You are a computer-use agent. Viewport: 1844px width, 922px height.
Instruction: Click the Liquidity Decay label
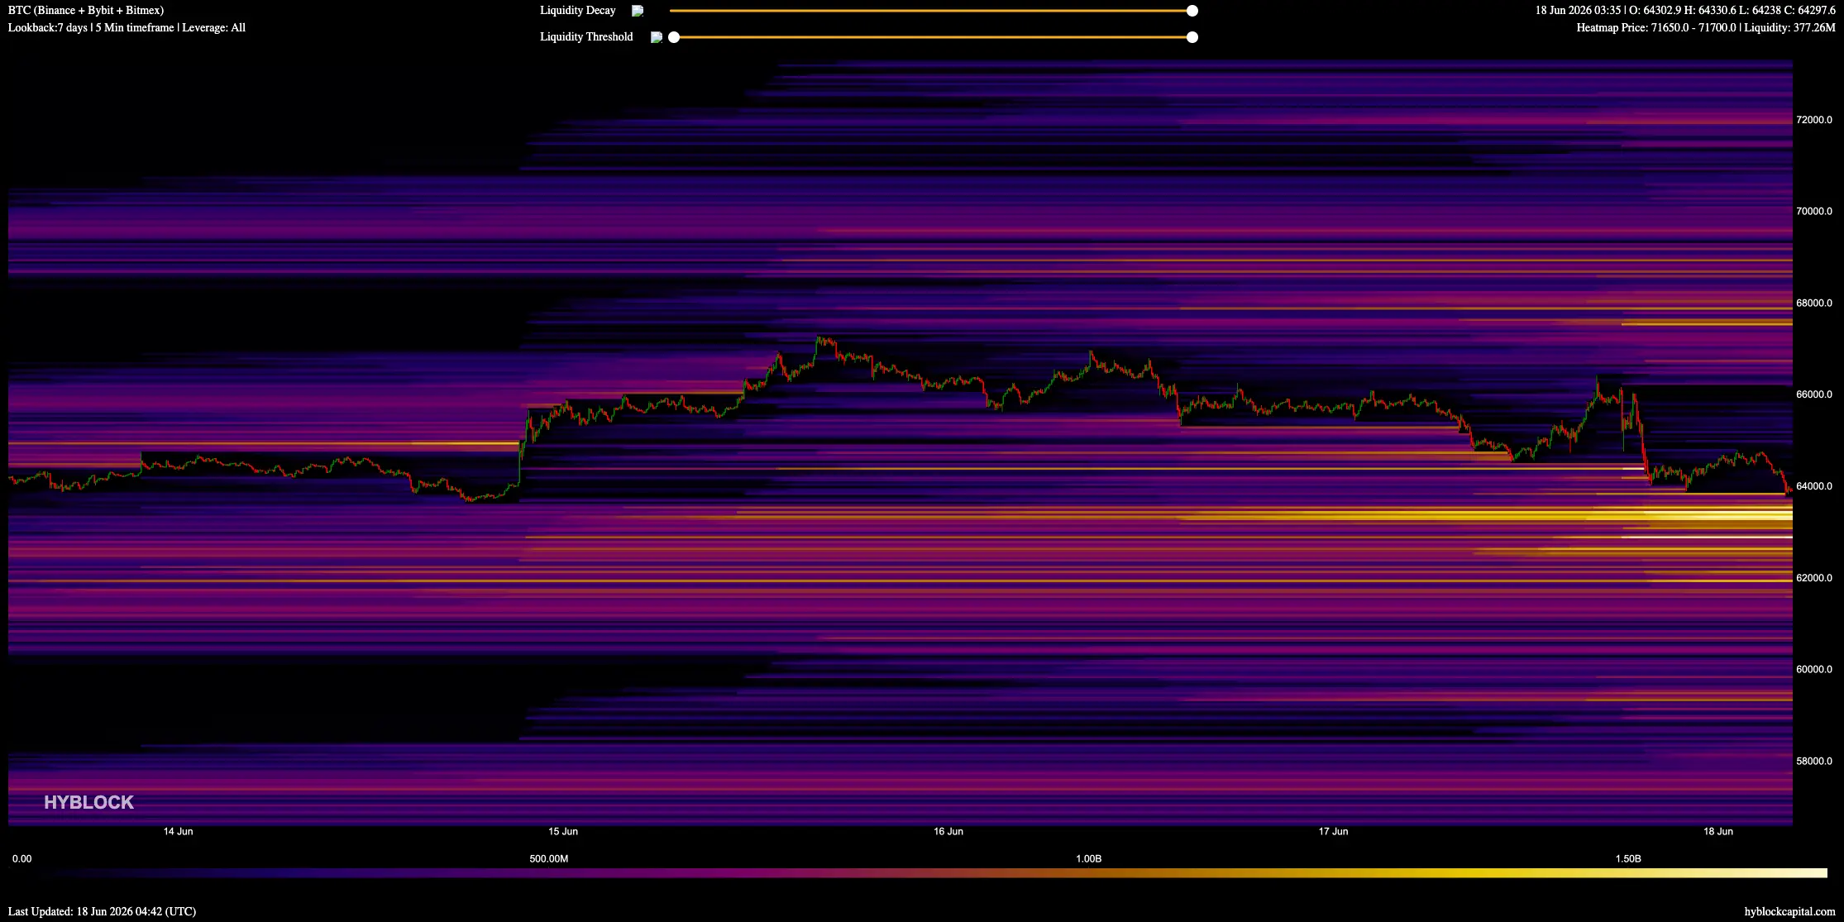[577, 11]
